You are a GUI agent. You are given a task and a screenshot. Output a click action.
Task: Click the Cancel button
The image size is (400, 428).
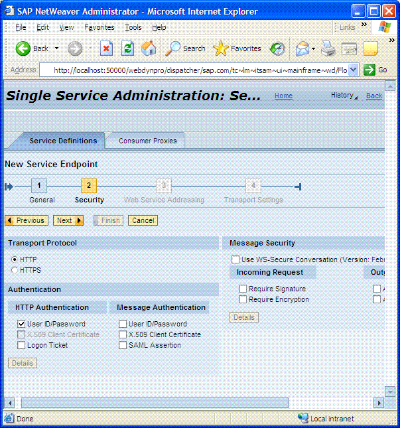coord(143,220)
